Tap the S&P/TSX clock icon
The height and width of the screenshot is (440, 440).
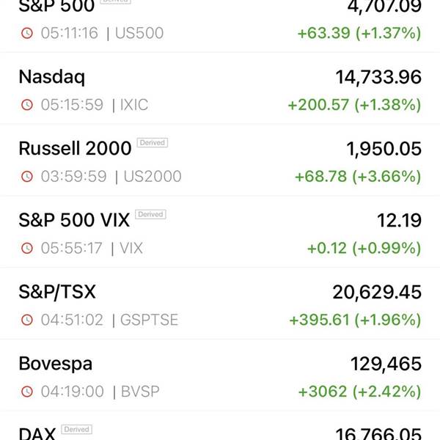click(x=27, y=320)
